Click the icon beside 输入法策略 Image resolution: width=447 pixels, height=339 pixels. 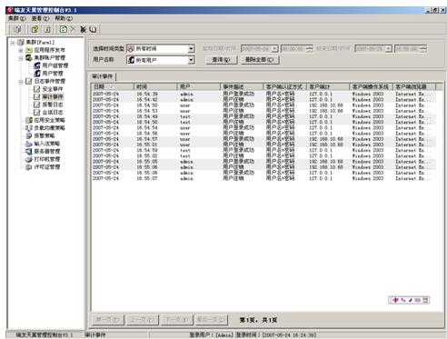[x=29, y=144]
